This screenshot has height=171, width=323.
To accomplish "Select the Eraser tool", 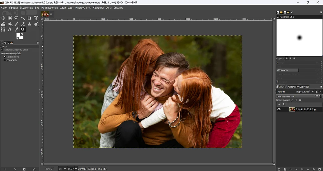I will click(x=23, y=24).
